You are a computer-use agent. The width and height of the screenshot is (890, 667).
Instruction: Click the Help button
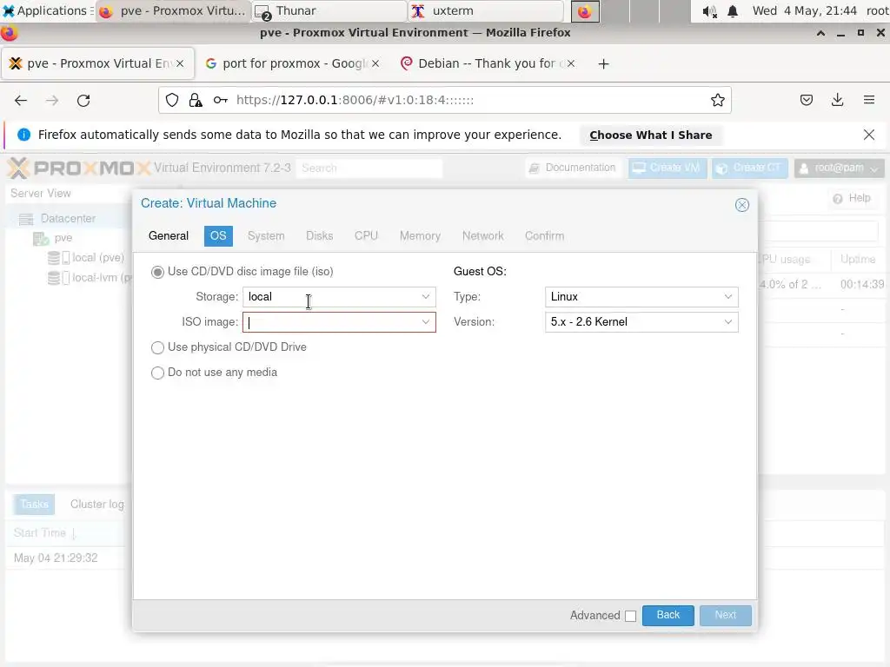click(x=852, y=198)
